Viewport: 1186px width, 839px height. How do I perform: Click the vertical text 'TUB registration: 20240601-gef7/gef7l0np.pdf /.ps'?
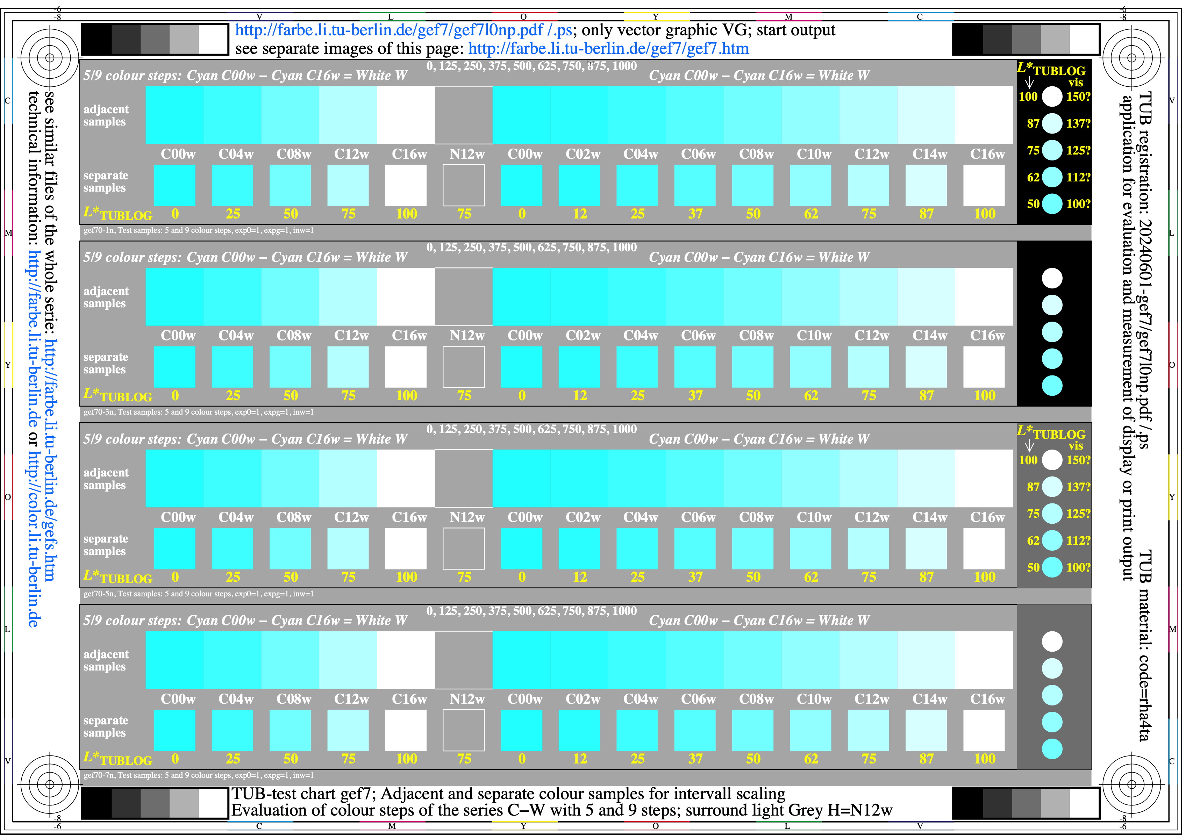(1145, 270)
